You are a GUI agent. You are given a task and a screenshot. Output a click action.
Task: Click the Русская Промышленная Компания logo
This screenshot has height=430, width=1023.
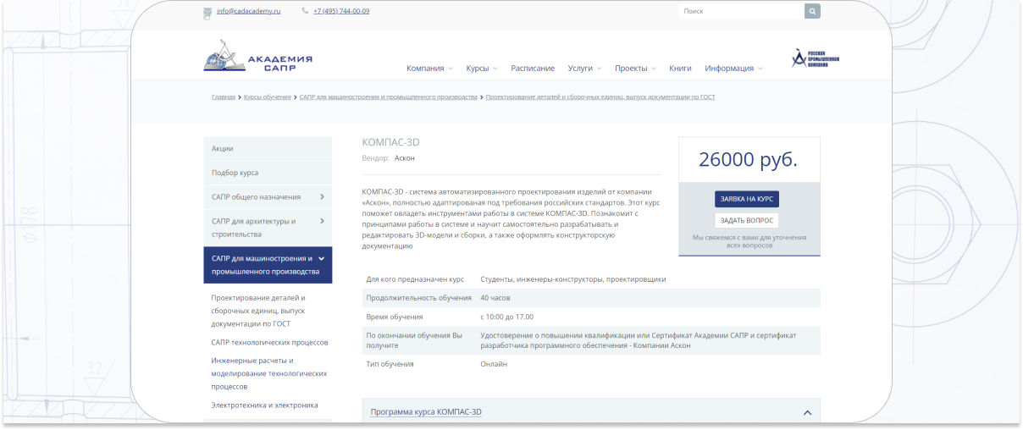pos(815,58)
